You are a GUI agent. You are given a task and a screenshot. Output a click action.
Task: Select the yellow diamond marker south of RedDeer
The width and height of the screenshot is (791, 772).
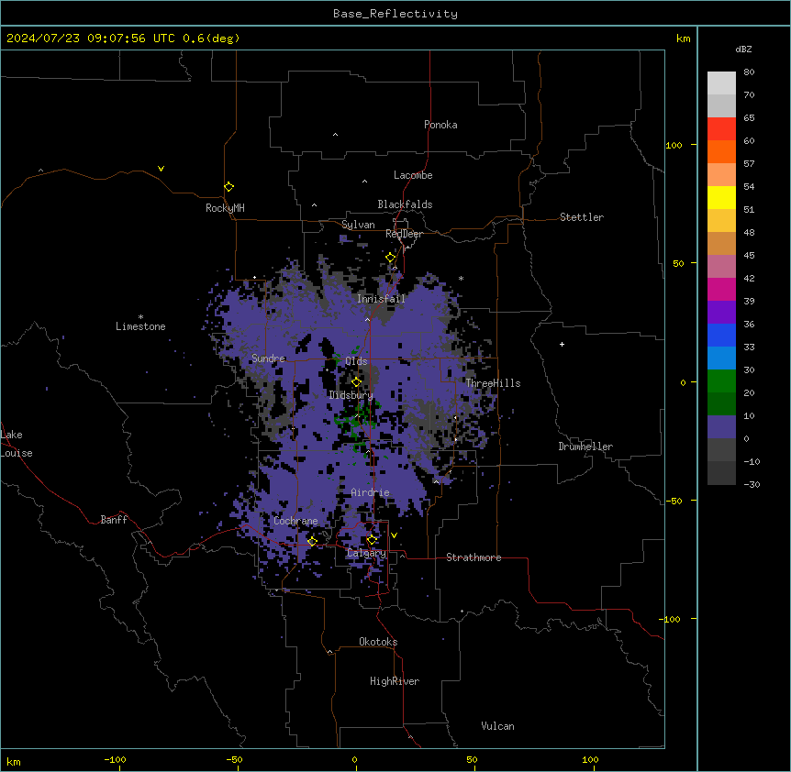click(391, 258)
